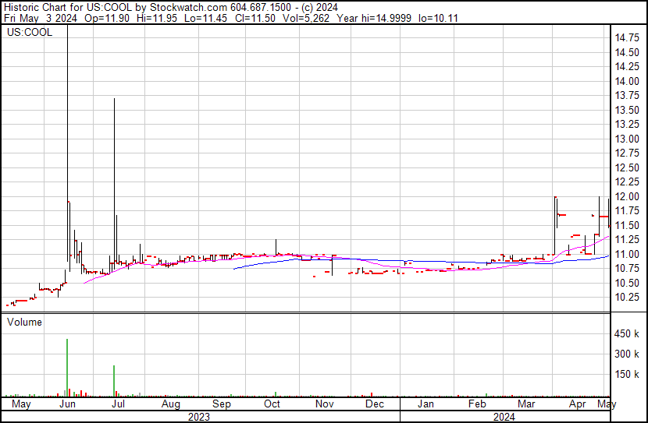Click the Jun month label
This screenshot has height=423, width=648.
tap(67, 404)
